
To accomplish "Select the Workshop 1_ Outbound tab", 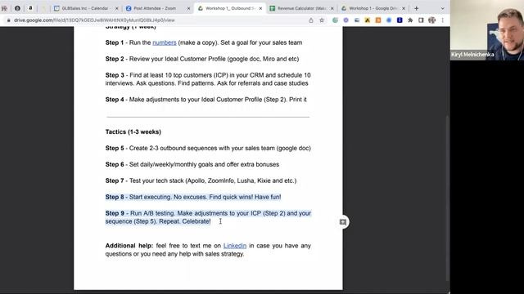I will (x=230, y=8).
